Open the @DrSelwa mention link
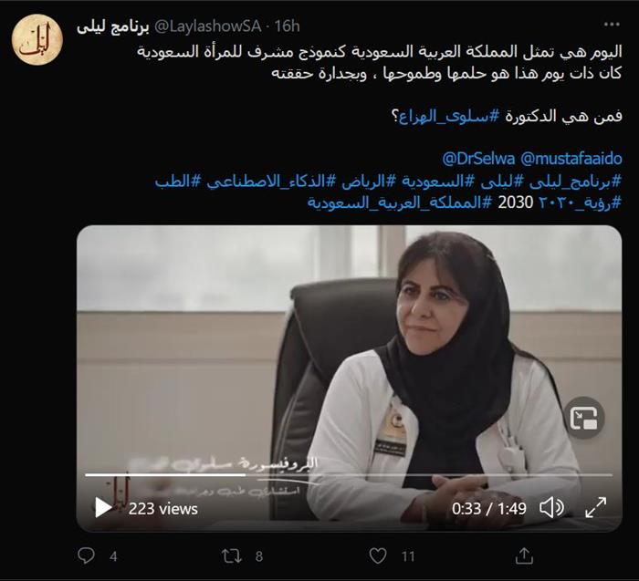The width and height of the screenshot is (639, 581). 478,159
